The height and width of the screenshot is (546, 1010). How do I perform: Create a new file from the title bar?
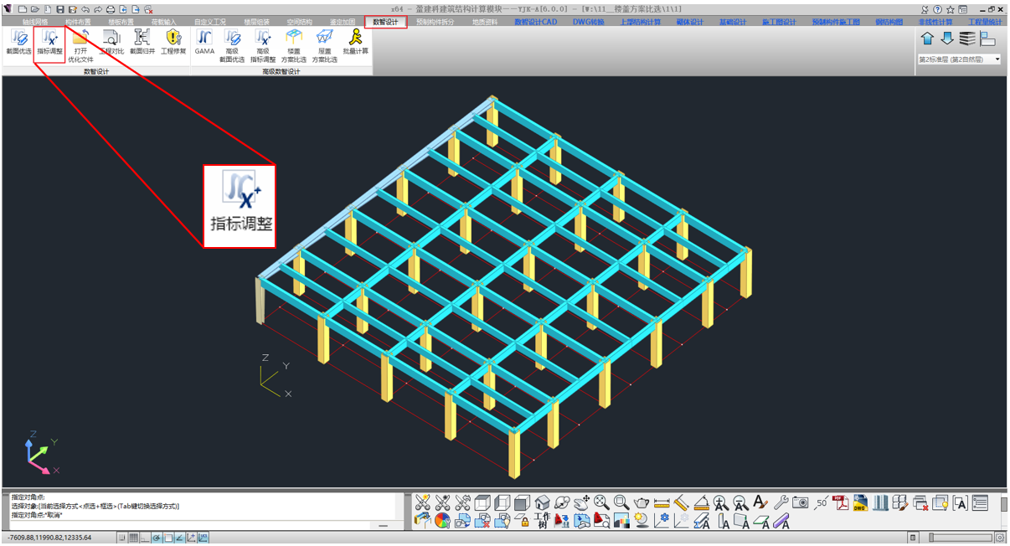pyautogui.click(x=23, y=9)
